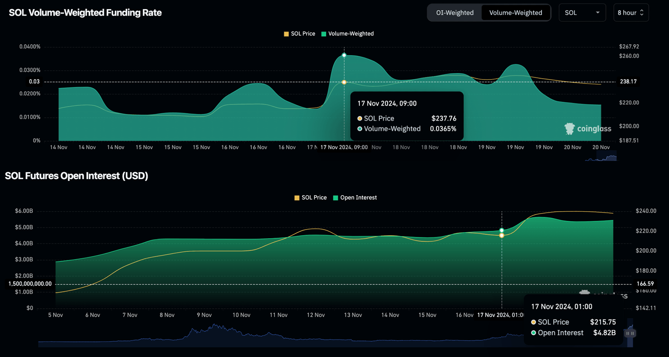Click the SOL dropdown arrow
This screenshot has height=357, width=669.
(x=598, y=13)
